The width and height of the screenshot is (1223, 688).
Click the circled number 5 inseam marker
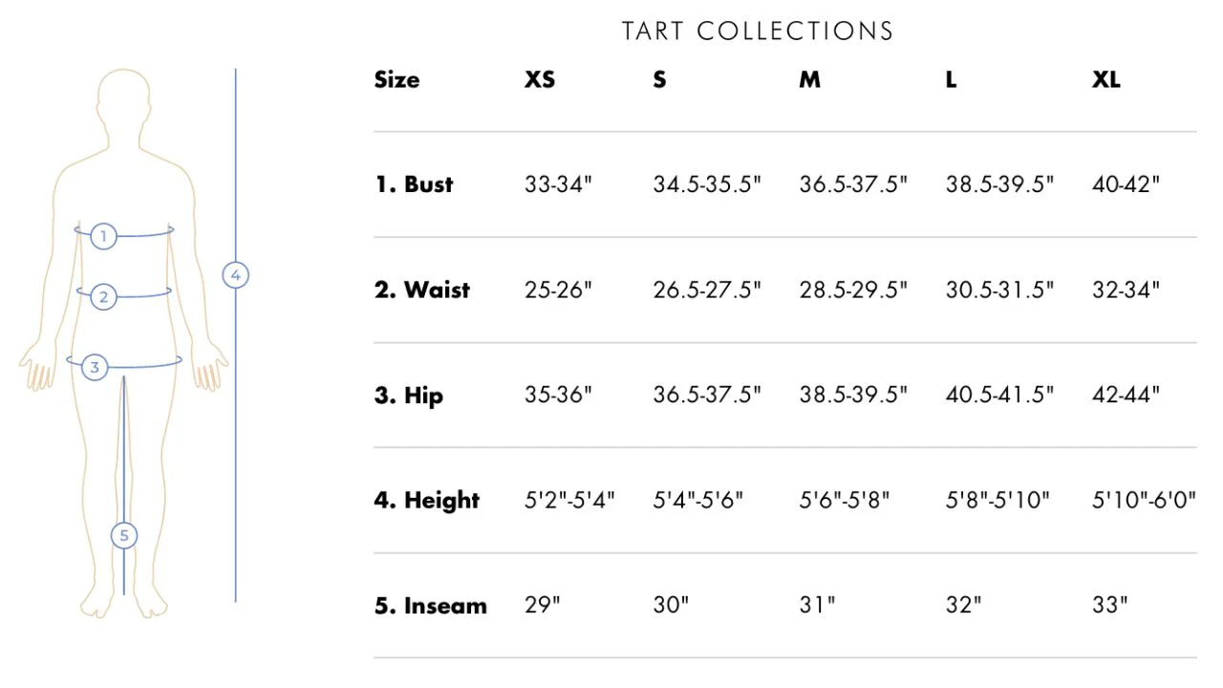coord(123,536)
